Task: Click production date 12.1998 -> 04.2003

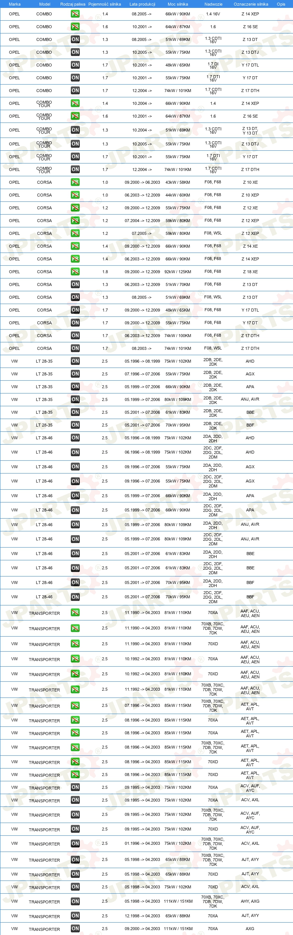Action: tap(142, 916)
